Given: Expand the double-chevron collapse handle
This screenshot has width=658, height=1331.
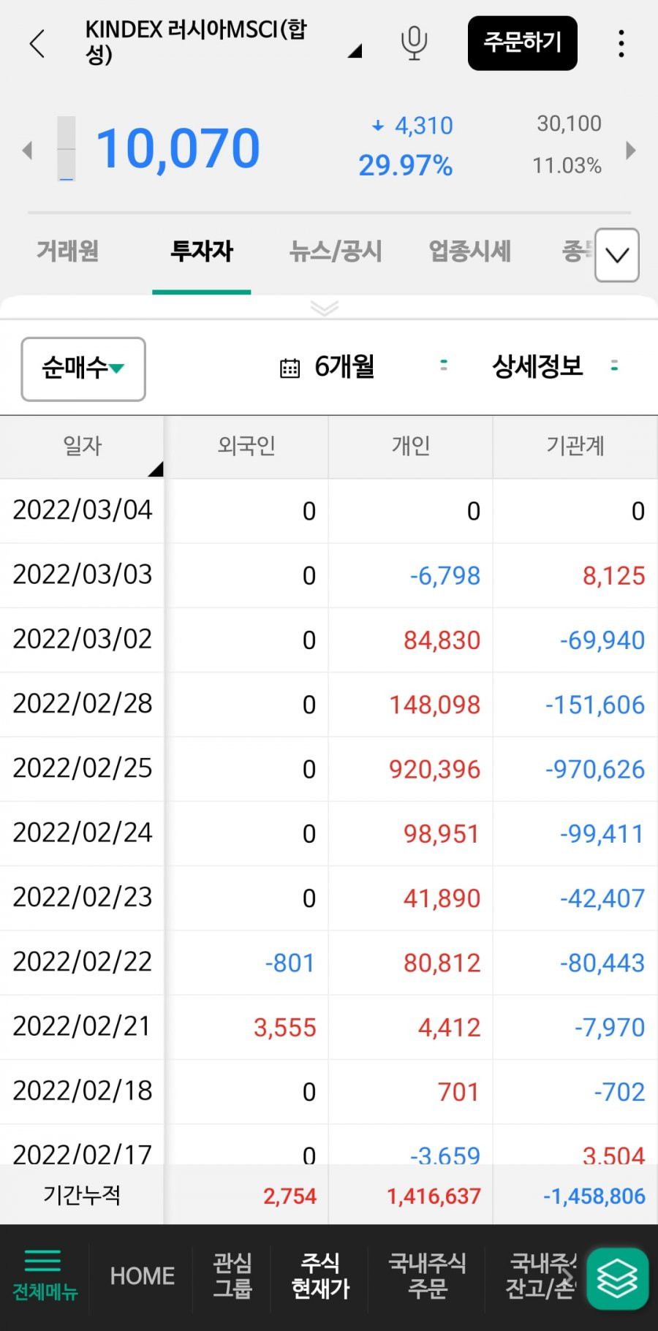Looking at the screenshot, I should point(325,308).
